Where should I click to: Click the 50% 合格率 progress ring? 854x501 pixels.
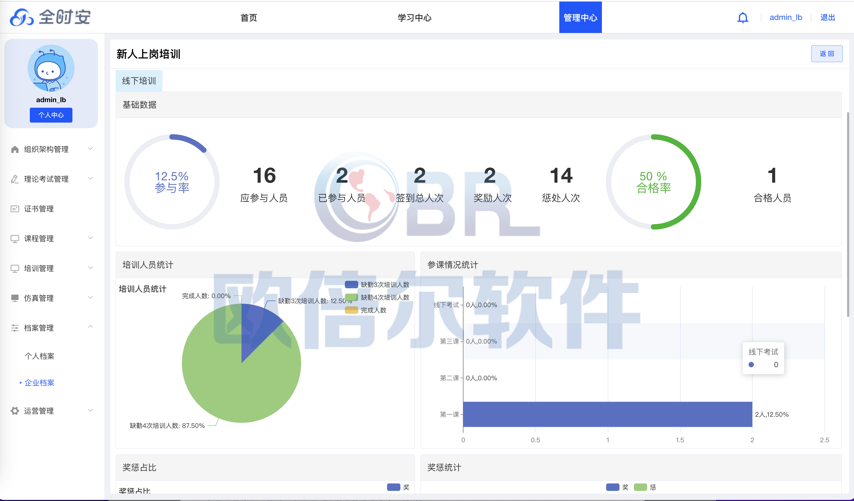(653, 182)
